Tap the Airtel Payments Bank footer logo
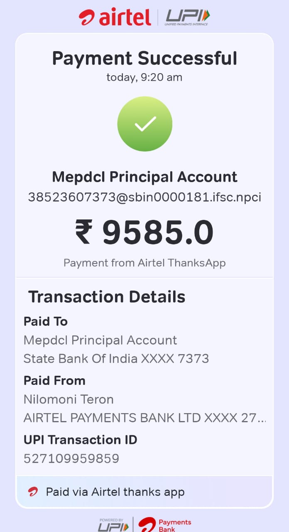Image resolution: width=289 pixels, height=532 pixels. (164, 525)
